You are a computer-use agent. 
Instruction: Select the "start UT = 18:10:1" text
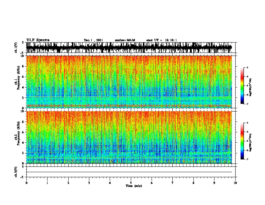[162, 40]
